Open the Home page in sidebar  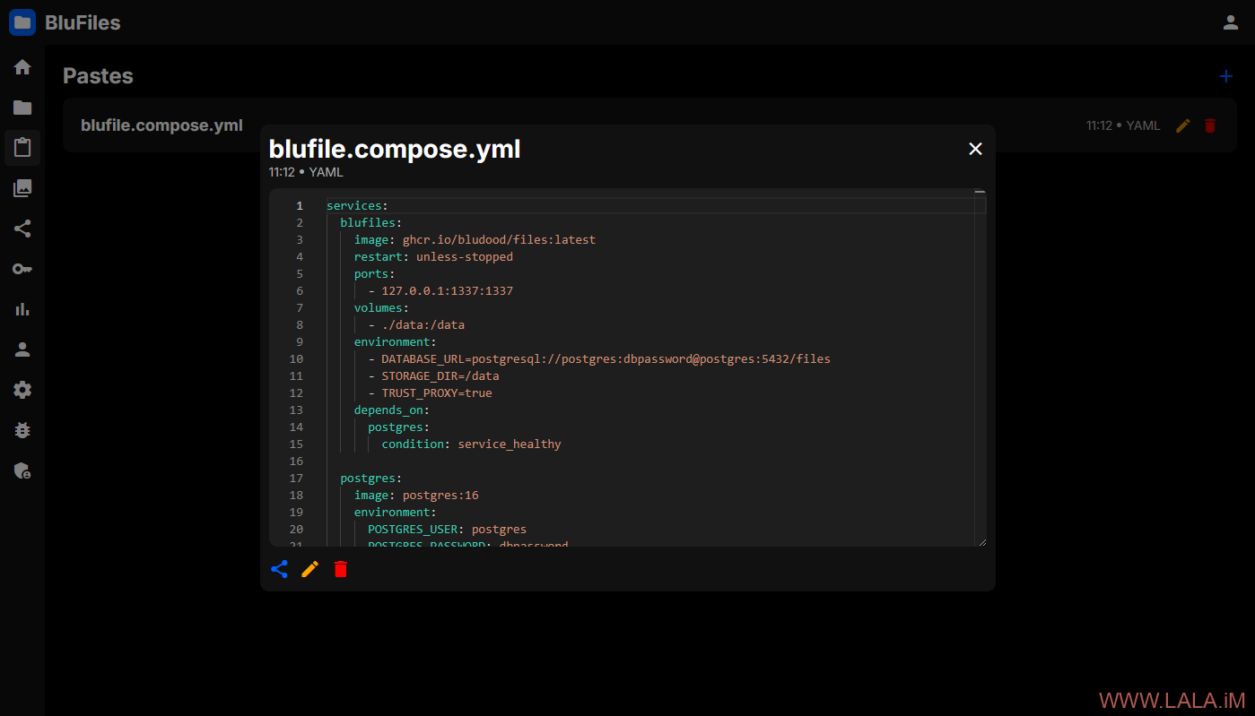(x=22, y=67)
